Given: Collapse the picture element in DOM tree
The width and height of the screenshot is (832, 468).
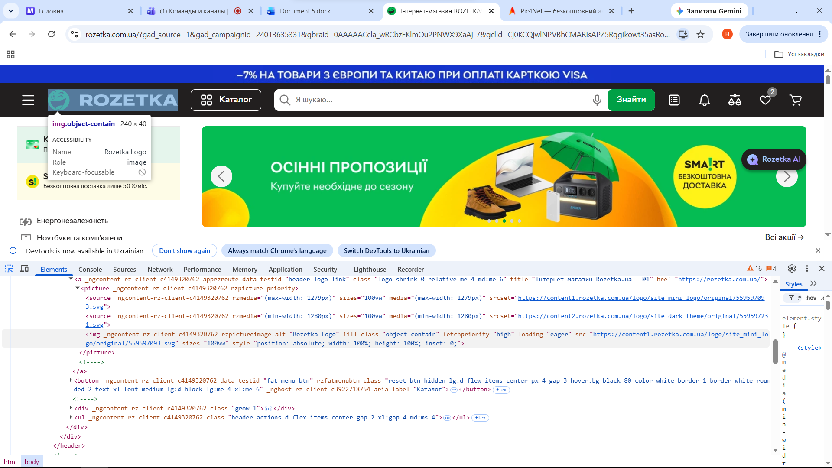Looking at the screenshot, I should click(78, 288).
